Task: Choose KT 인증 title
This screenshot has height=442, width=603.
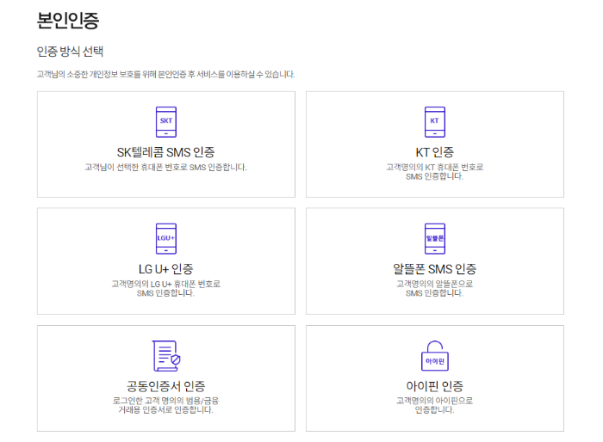Action: point(434,152)
